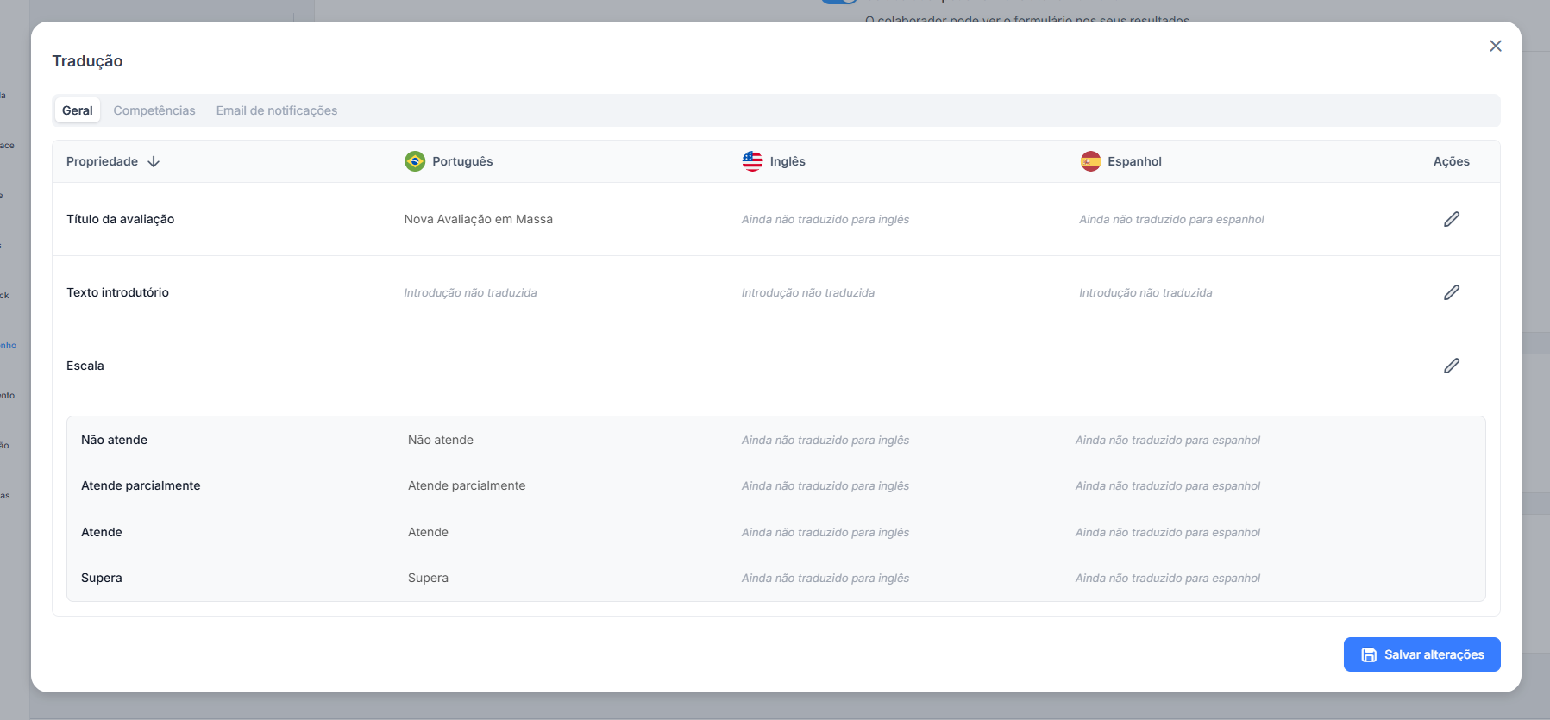Screen dimensions: 1550x720
Task: Click the Brazil flag icon beside Português
Action: coord(415,161)
